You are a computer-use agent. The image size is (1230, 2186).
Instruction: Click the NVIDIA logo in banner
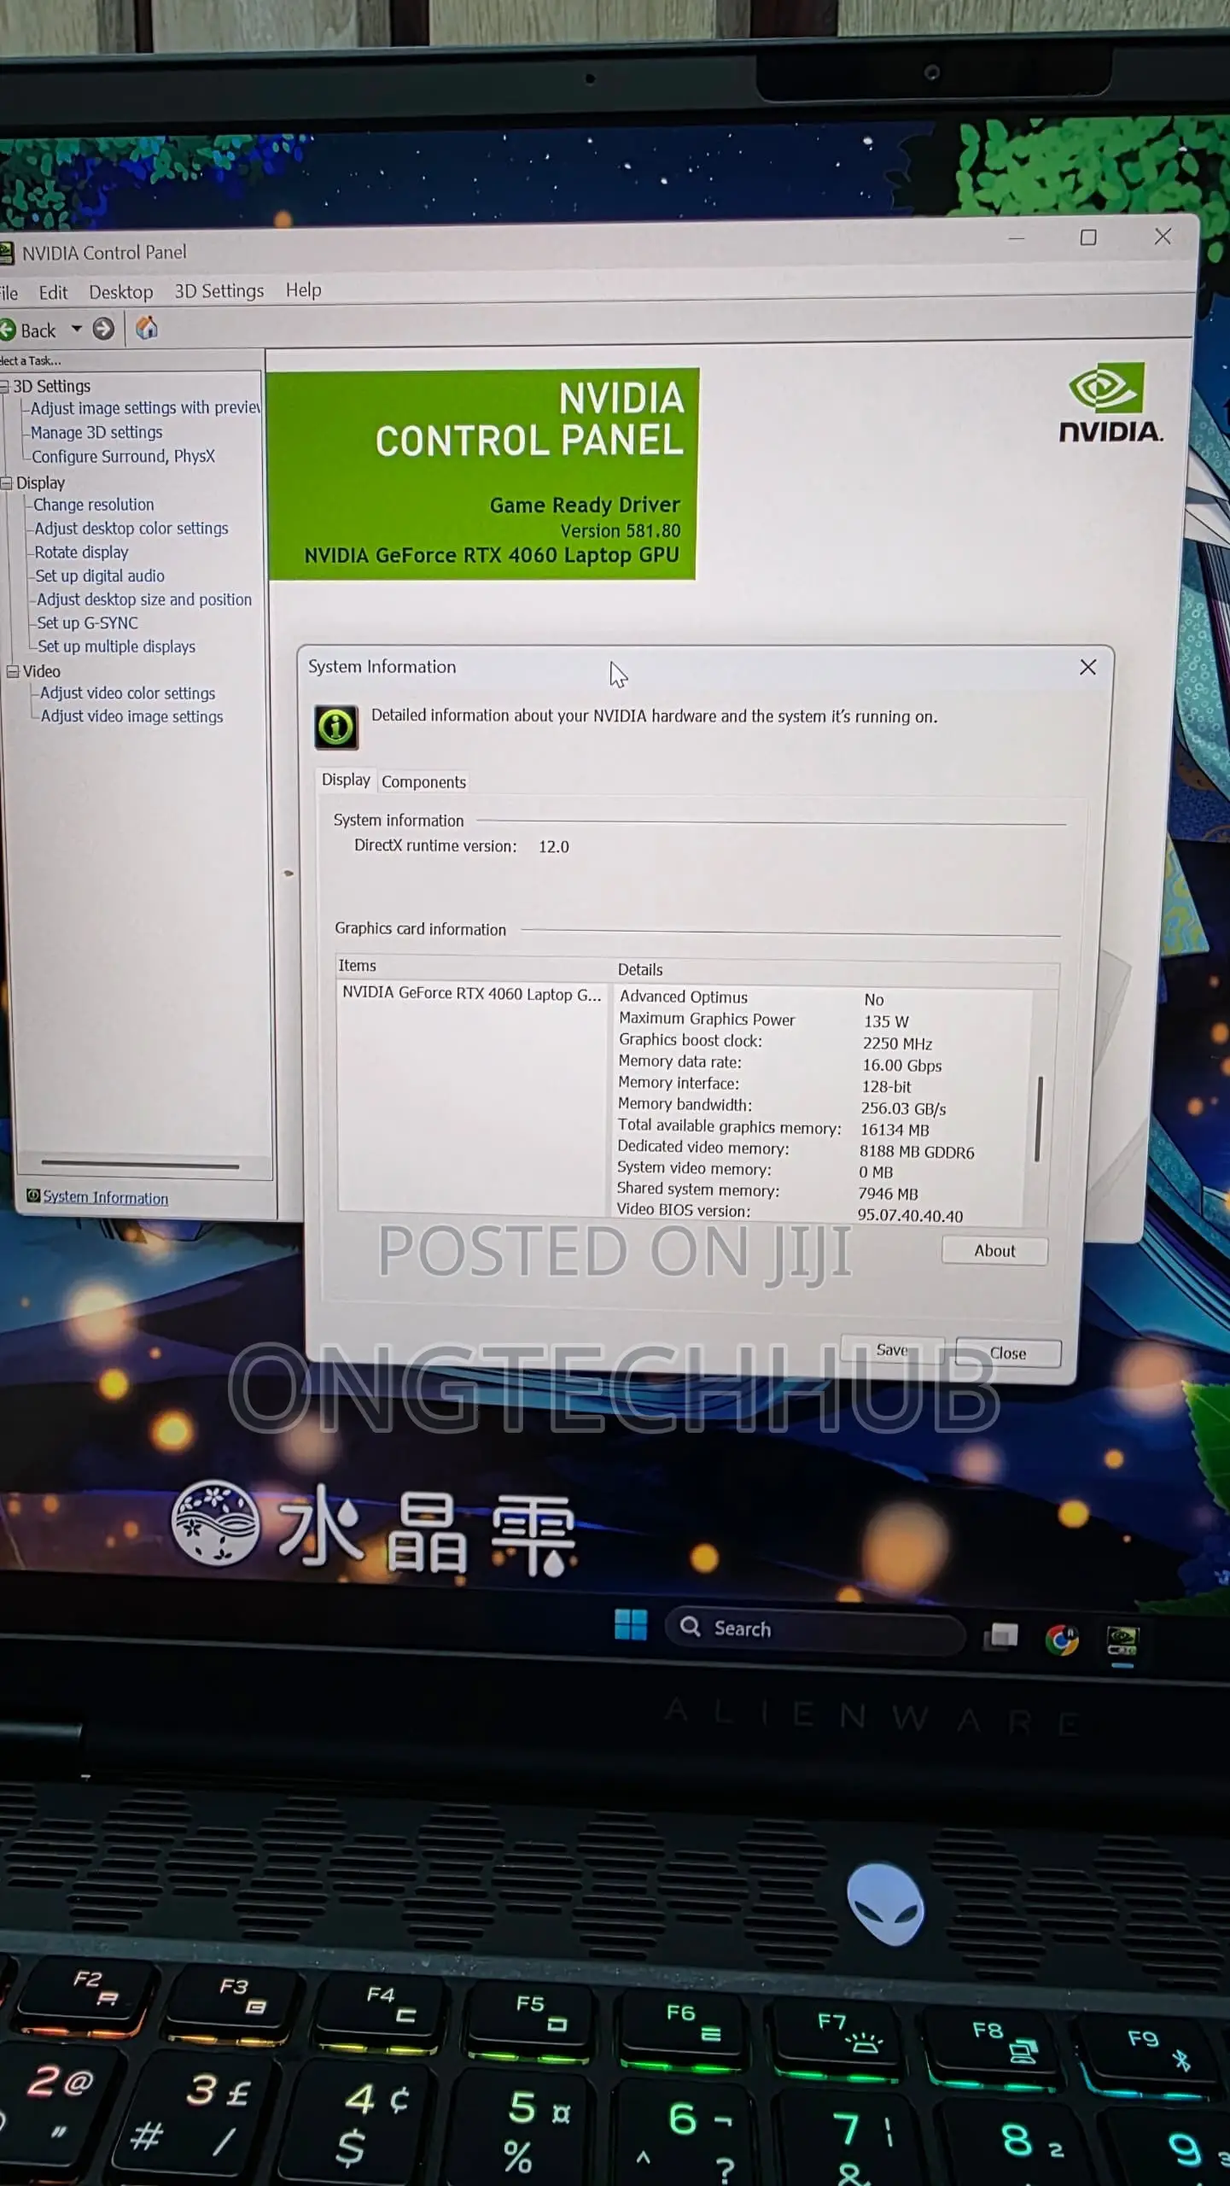(1110, 402)
